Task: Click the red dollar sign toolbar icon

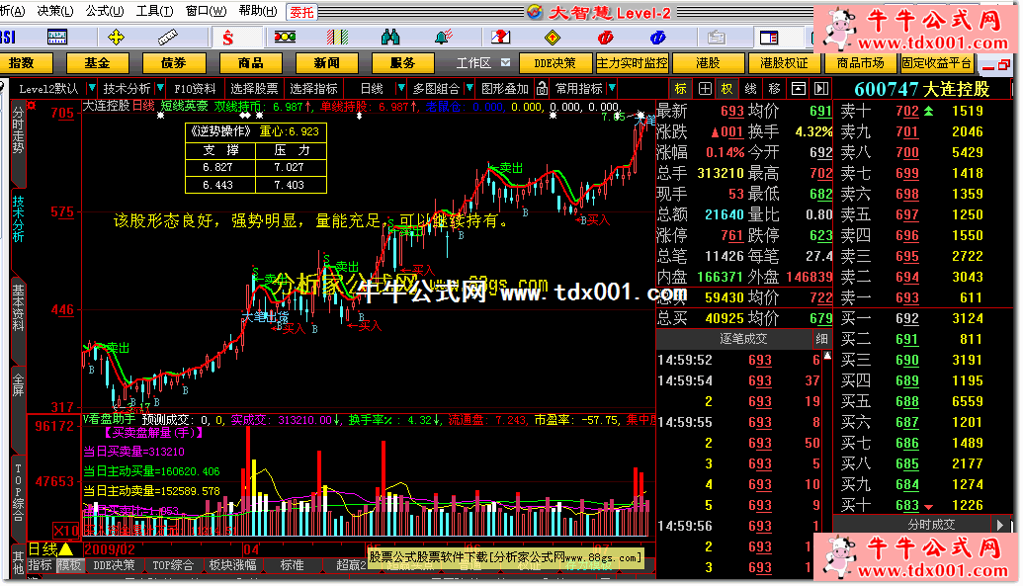Action: pyautogui.click(x=227, y=38)
